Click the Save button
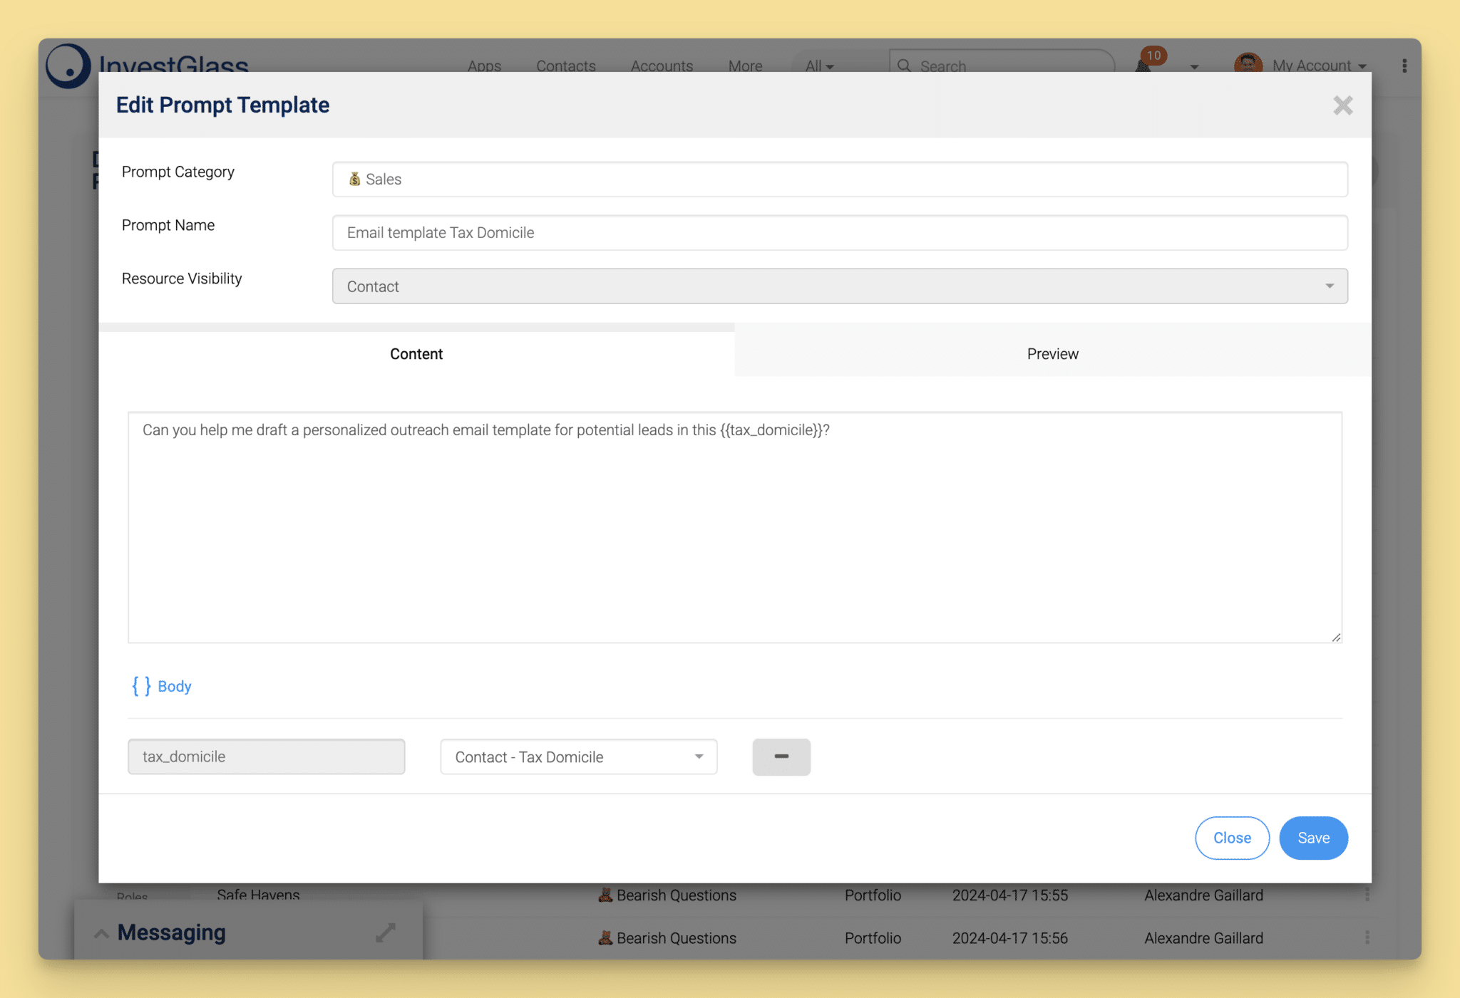 pyautogui.click(x=1312, y=837)
